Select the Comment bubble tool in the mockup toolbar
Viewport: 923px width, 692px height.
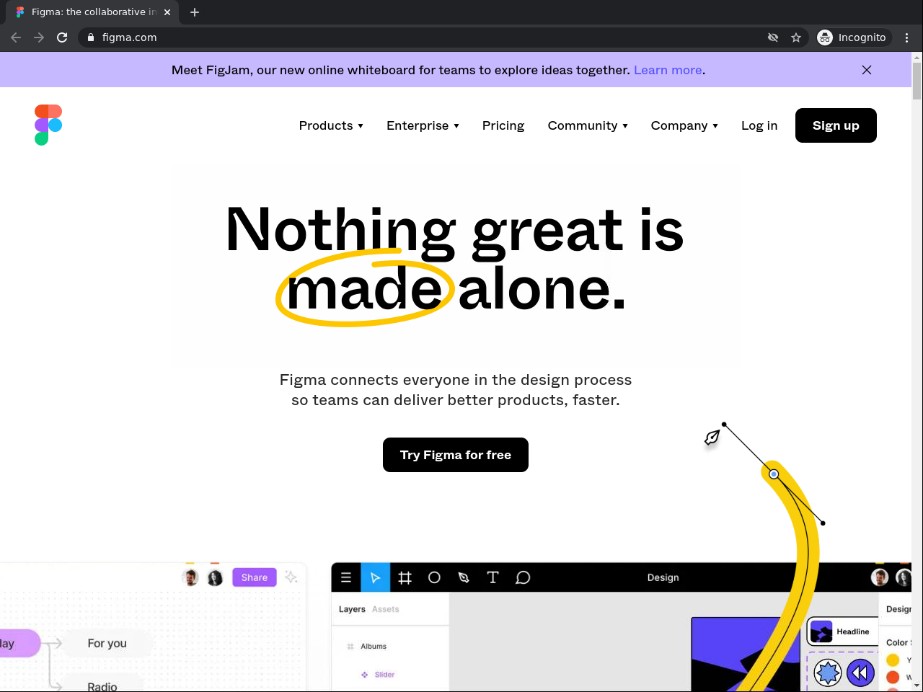click(x=523, y=577)
